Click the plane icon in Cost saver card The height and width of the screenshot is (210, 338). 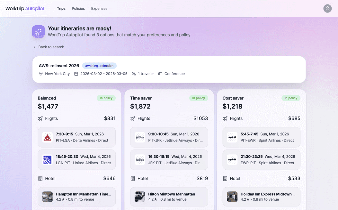pyautogui.click(x=225, y=118)
